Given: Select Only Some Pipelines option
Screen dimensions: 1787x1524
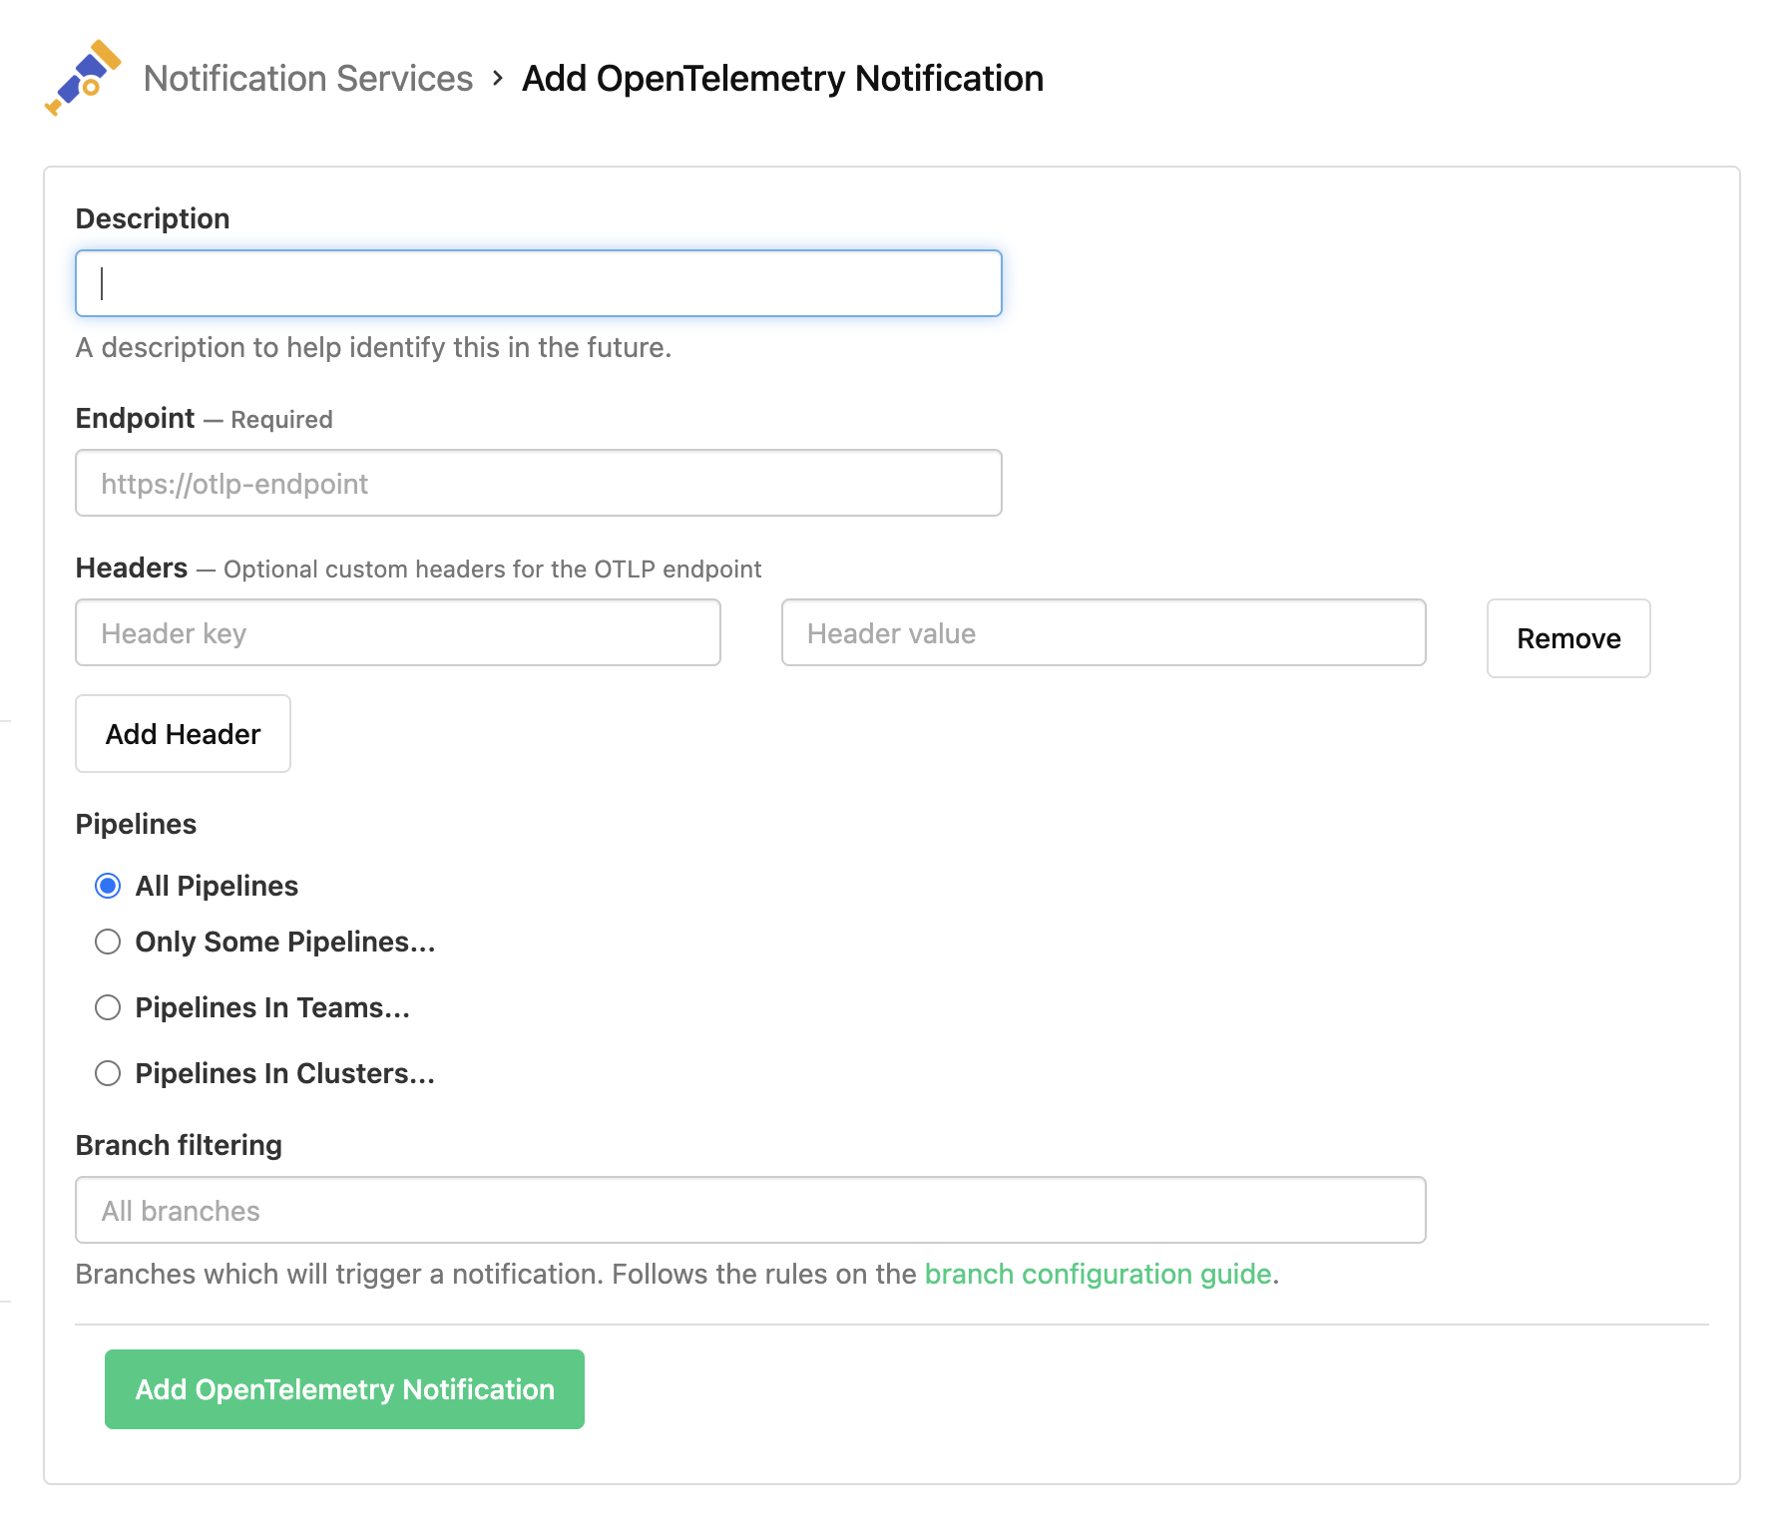Looking at the screenshot, I should (108, 941).
